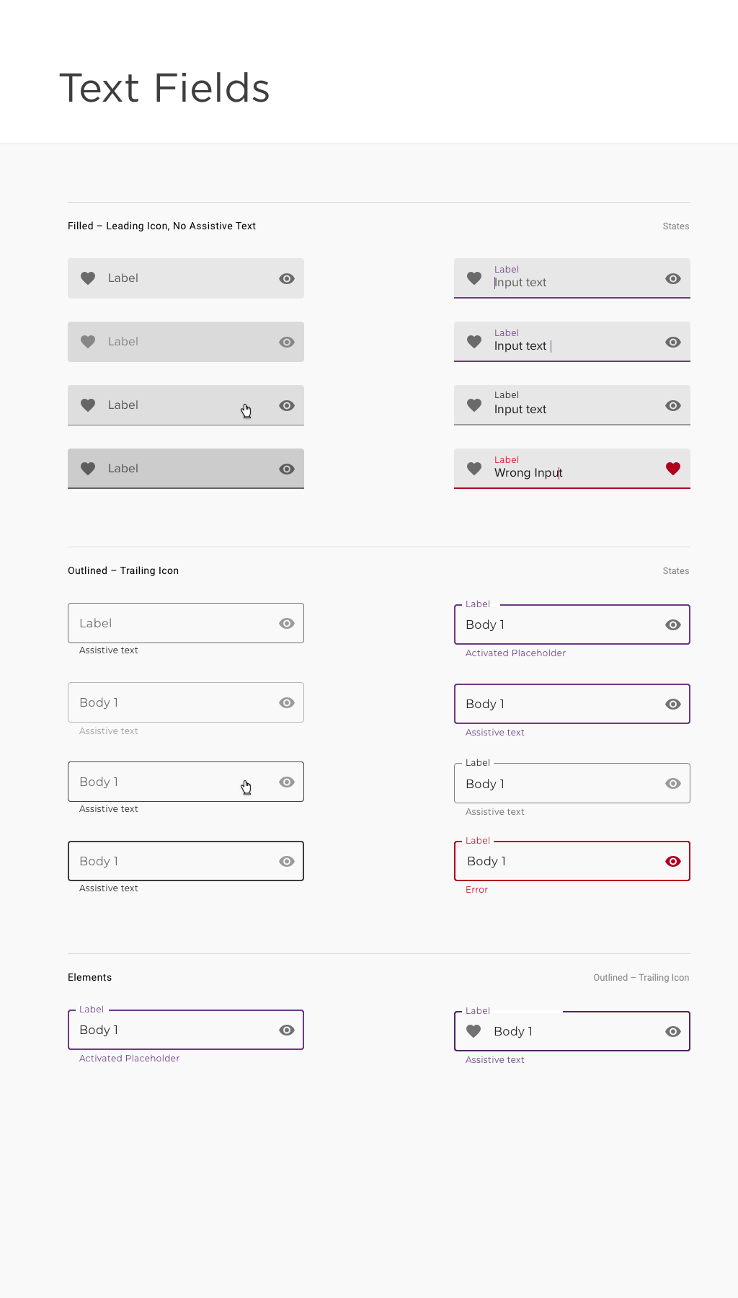The width and height of the screenshot is (738, 1298).
Task: Toggle eye in first filled Label field under Filled heading
Action: (x=287, y=278)
